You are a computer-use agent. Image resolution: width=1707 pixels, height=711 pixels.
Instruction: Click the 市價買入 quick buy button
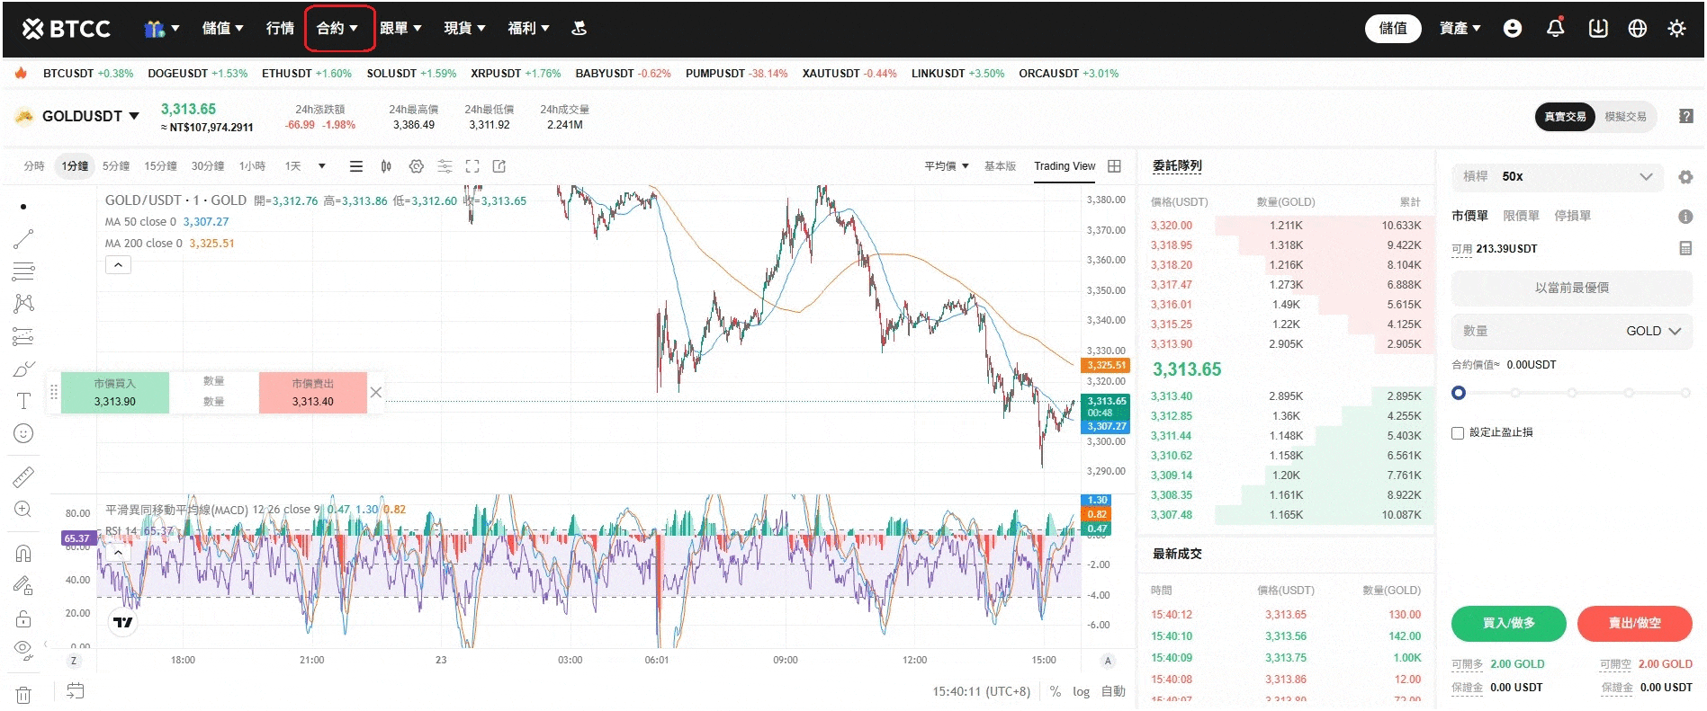coord(114,393)
